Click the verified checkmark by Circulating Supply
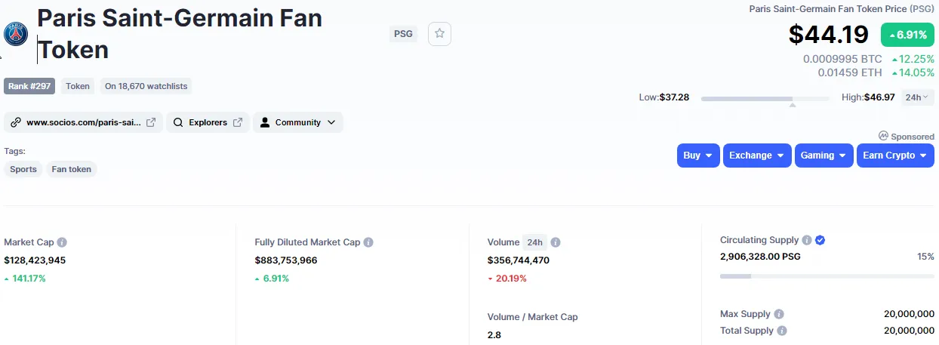Viewport: 939px width, 345px height. click(x=820, y=240)
